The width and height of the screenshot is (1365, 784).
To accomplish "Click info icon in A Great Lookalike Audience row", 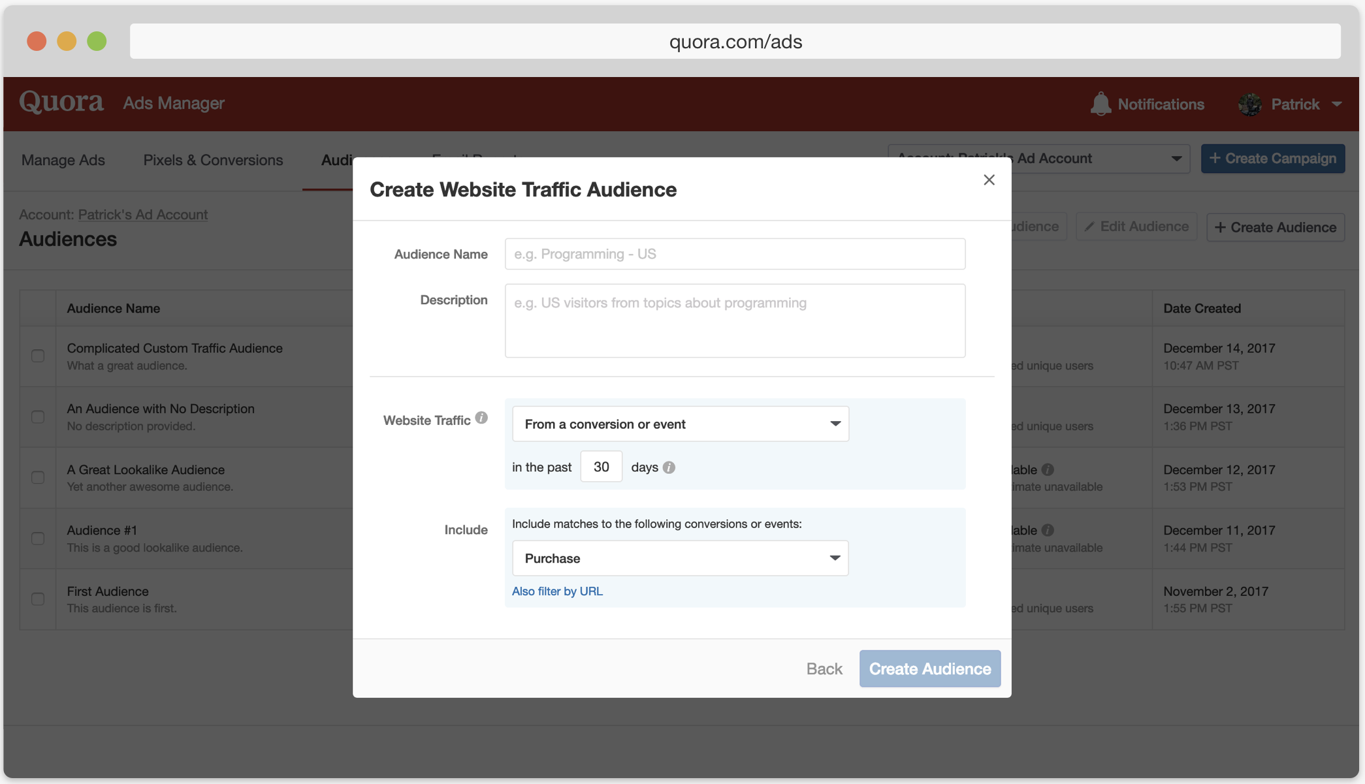I will pyautogui.click(x=1048, y=469).
